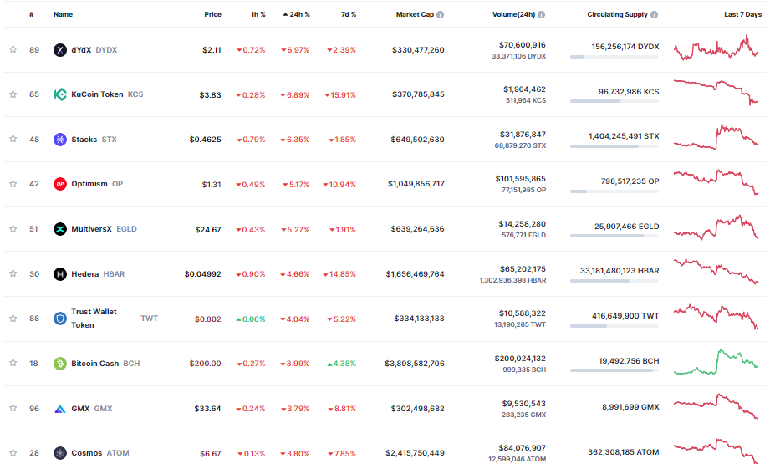Click Hedera circulating supply progress bar

(614, 281)
